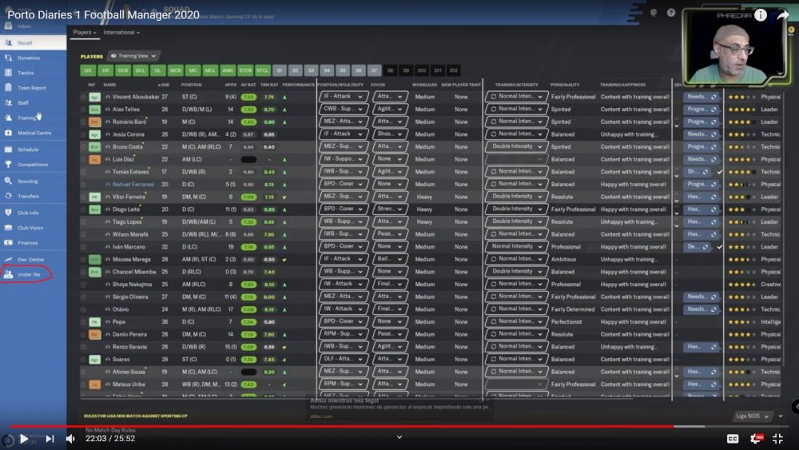Mute the video volume
This screenshot has height=450, width=799.
click(71, 438)
